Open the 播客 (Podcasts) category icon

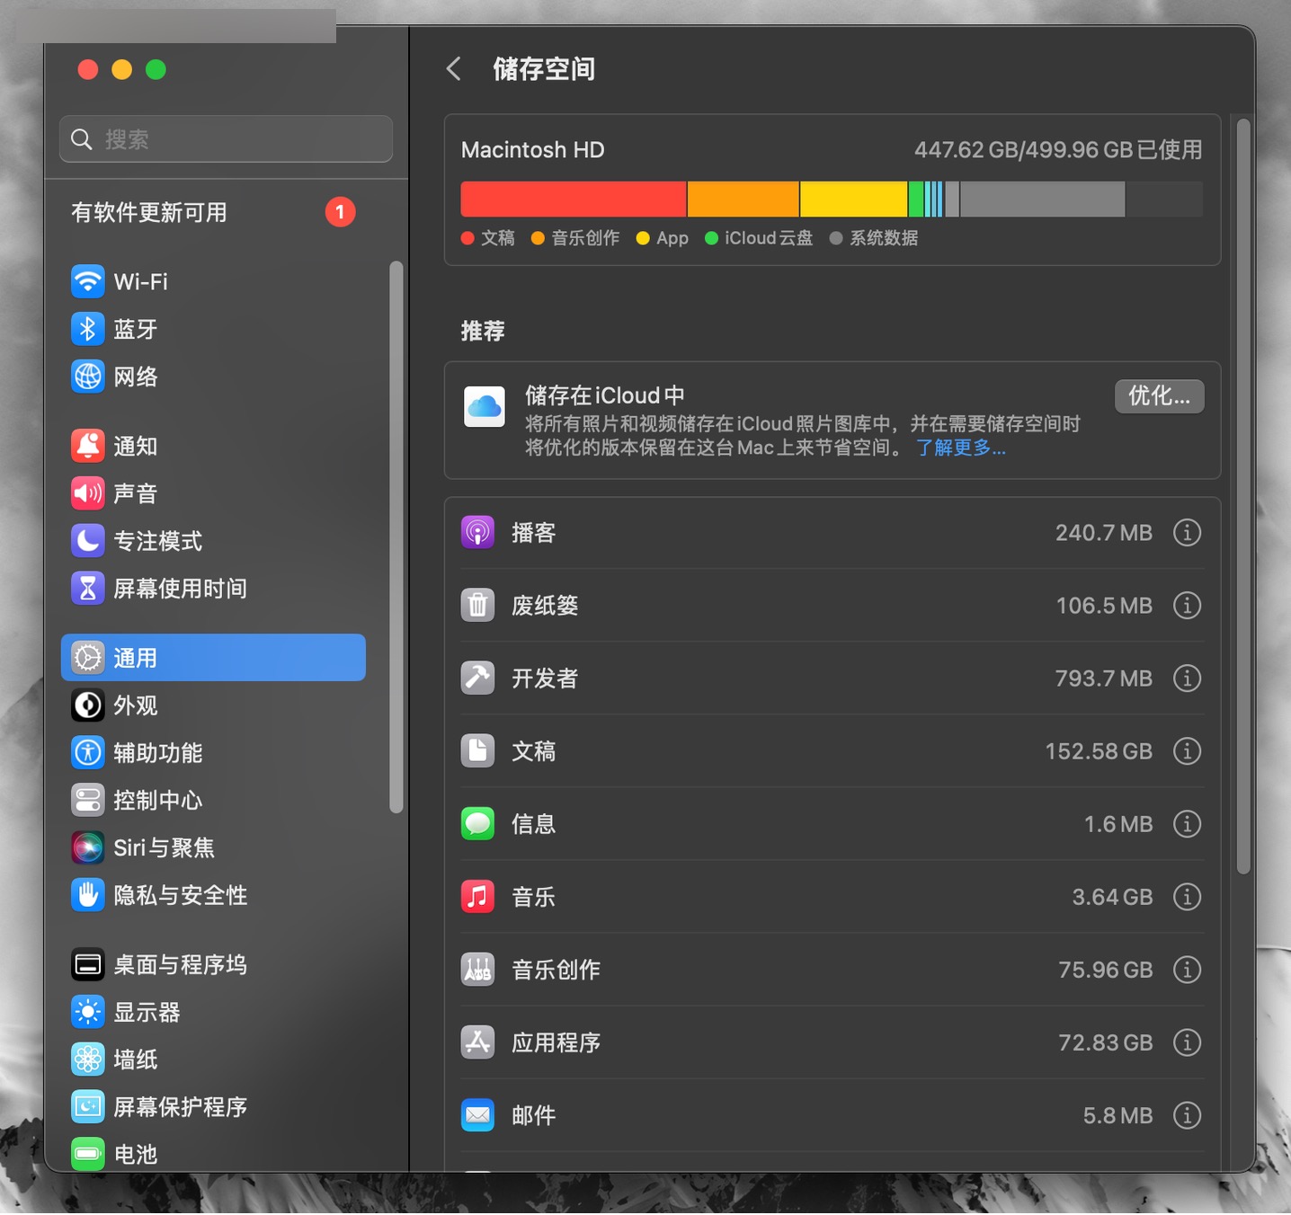point(477,532)
